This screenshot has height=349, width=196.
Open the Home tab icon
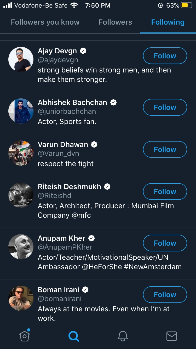[25, 336]
